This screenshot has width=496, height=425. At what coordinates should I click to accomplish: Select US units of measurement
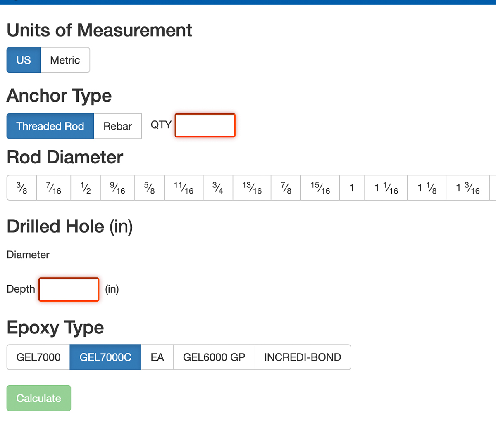(x=24, y=60)
